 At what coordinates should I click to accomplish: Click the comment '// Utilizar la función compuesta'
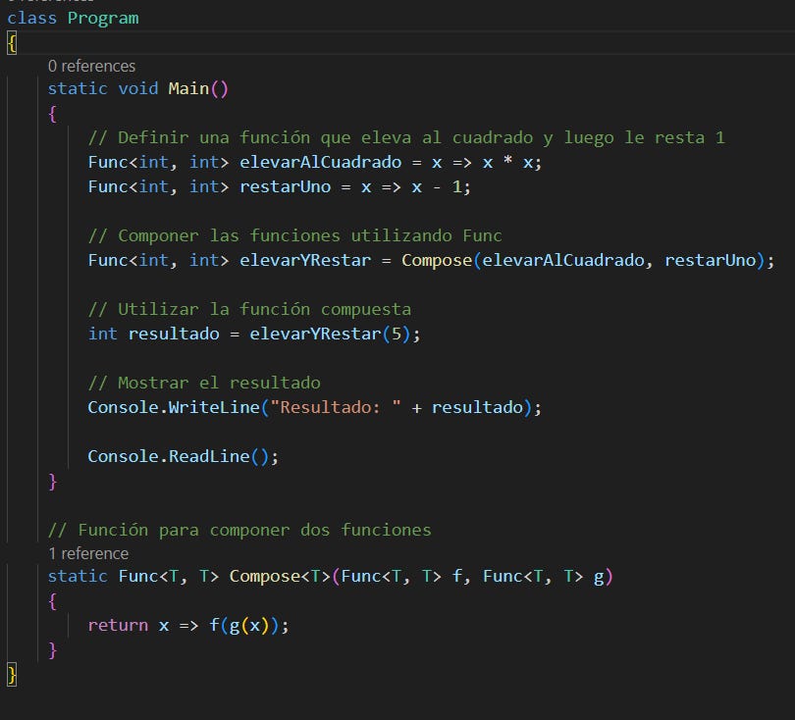pyautogui.click(x=249, y=309)
